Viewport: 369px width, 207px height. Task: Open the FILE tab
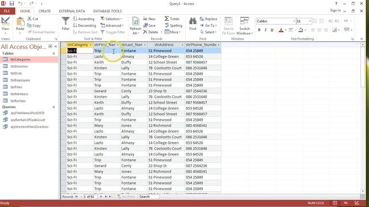click(x=7, y=11)
